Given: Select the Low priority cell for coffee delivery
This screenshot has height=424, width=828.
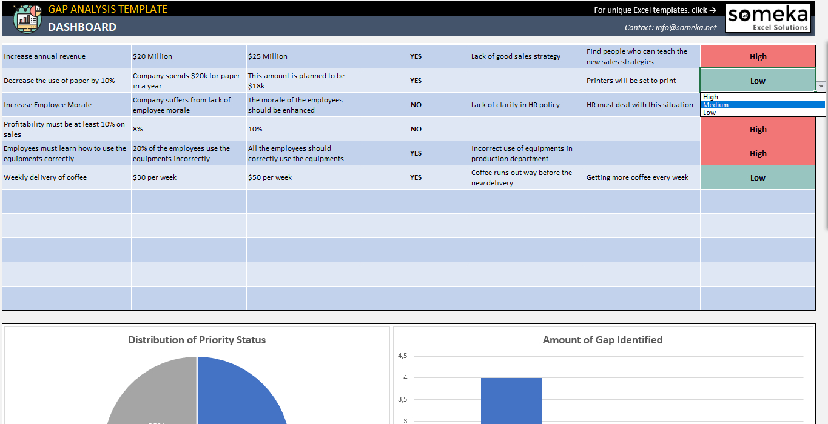Looking at the screenshot, I should coord(758,177).
